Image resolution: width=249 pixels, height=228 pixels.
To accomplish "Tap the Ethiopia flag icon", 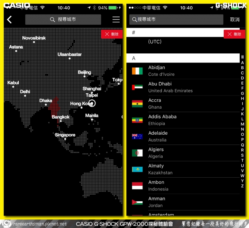I will click(137, 120).
